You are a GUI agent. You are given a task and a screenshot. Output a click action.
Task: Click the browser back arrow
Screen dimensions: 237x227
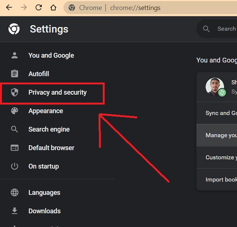(9, 8)
